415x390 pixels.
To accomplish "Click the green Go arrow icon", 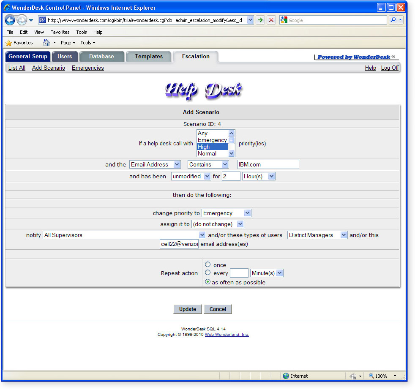I will [260, 20].
